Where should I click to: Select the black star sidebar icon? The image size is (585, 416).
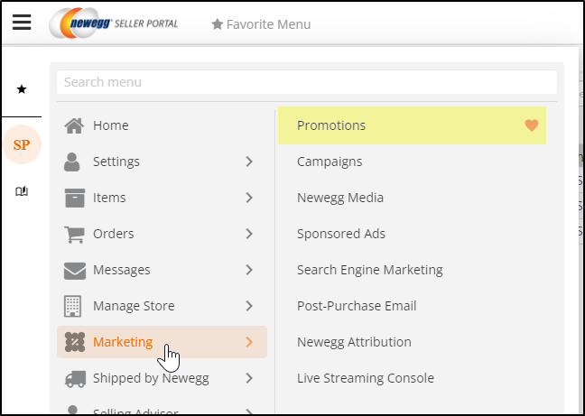22,89
